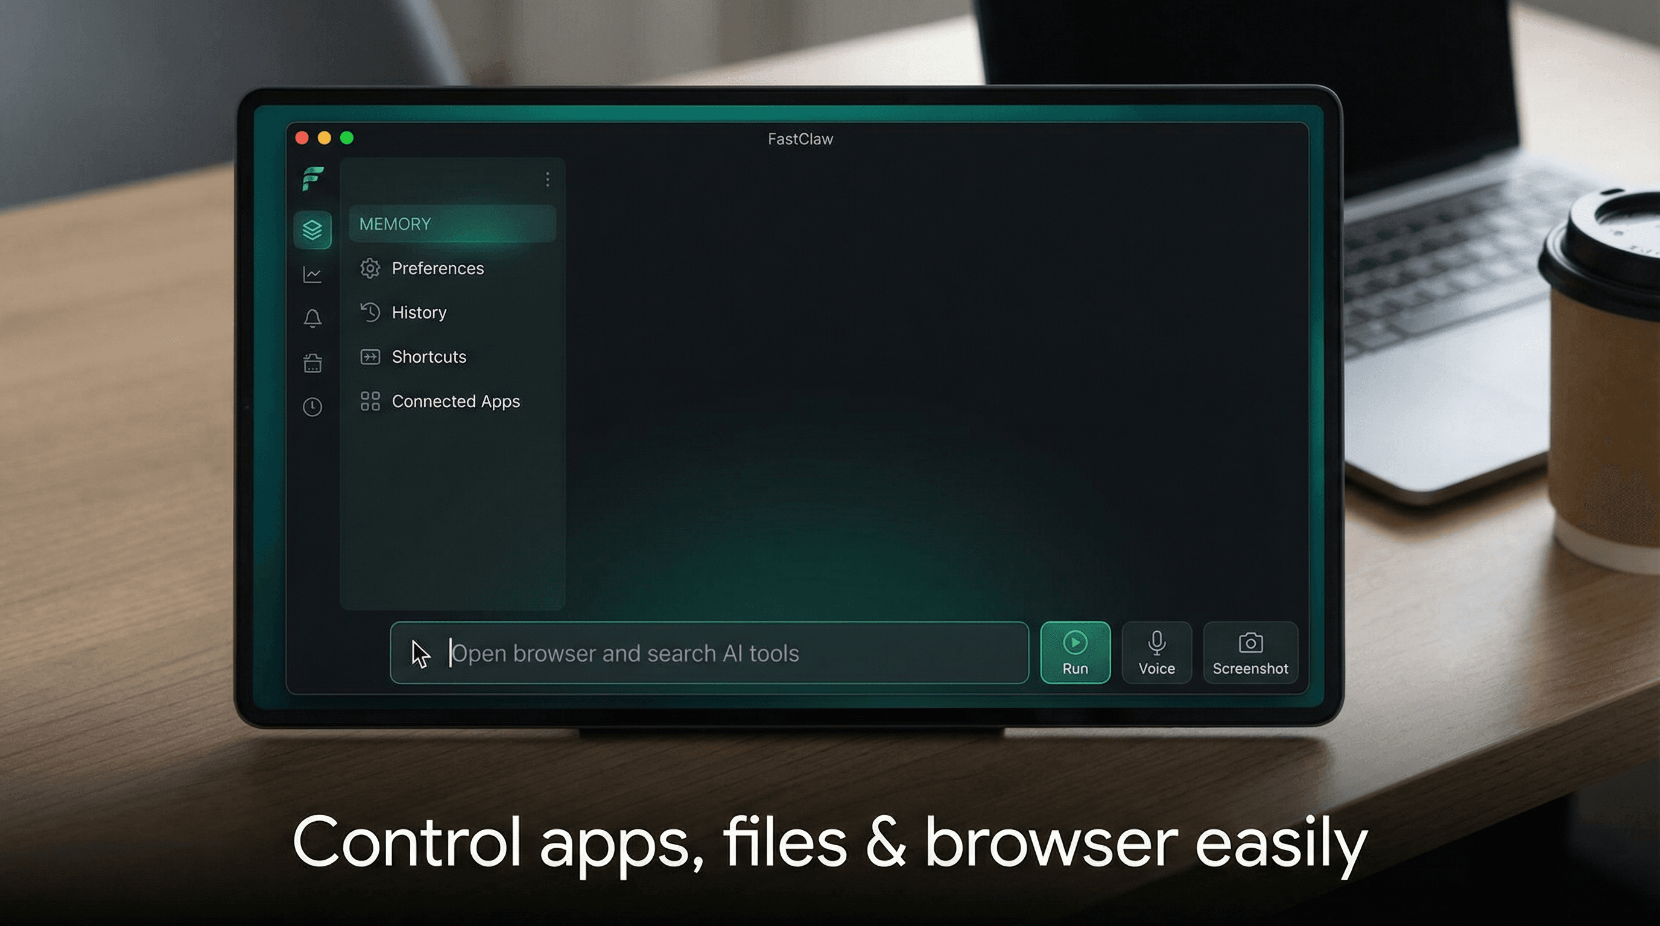Activate the Voice button

tap(1157, 653)
